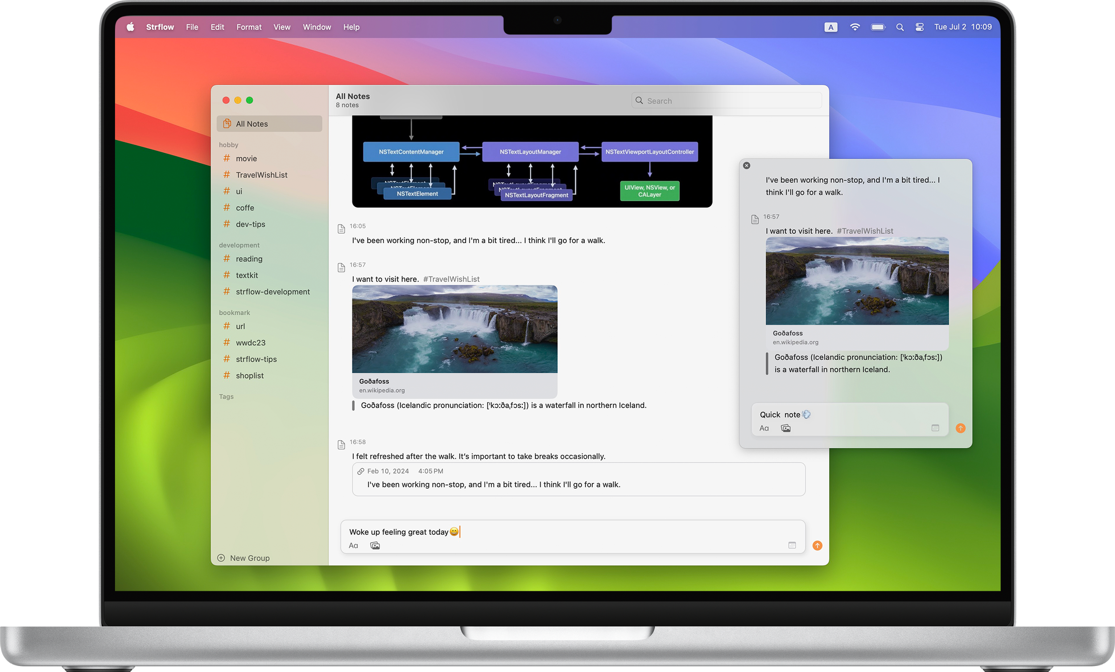Open the Format menu
This screenshot has width=1115, height=672.
249,27
